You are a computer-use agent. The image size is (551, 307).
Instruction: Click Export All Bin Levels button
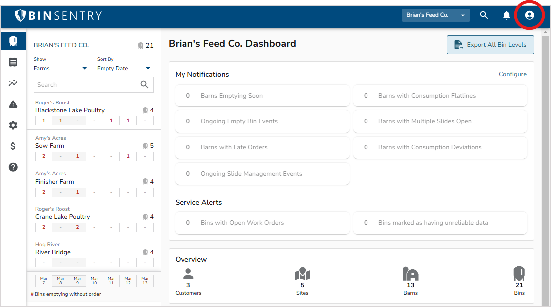[490, 45]
